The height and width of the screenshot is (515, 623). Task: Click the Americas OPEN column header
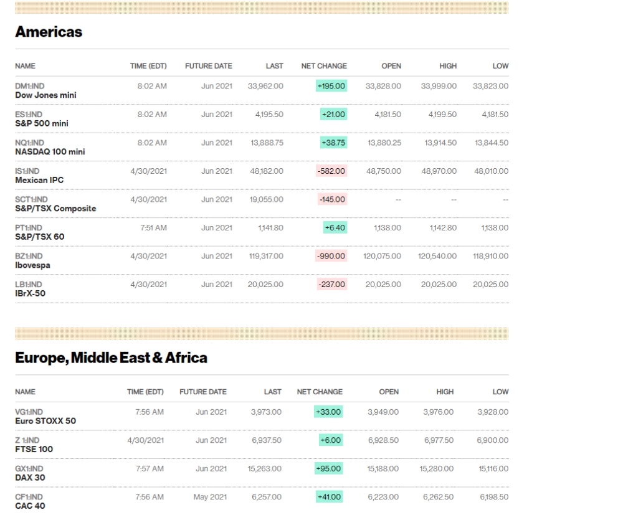click(391, 66)
